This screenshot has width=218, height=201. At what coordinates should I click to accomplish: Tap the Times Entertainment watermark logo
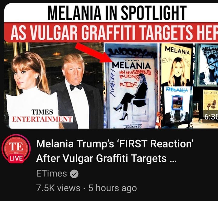[x=42, y=116]
